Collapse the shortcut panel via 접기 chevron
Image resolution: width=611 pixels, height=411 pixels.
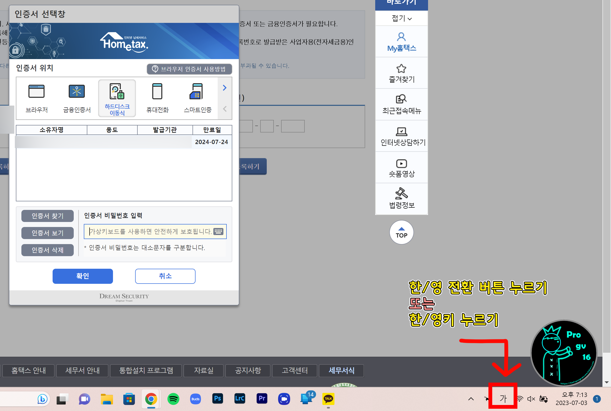(x=401, y=18)
